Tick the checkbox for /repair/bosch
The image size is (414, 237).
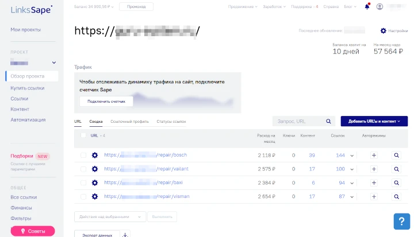point(83,155)
